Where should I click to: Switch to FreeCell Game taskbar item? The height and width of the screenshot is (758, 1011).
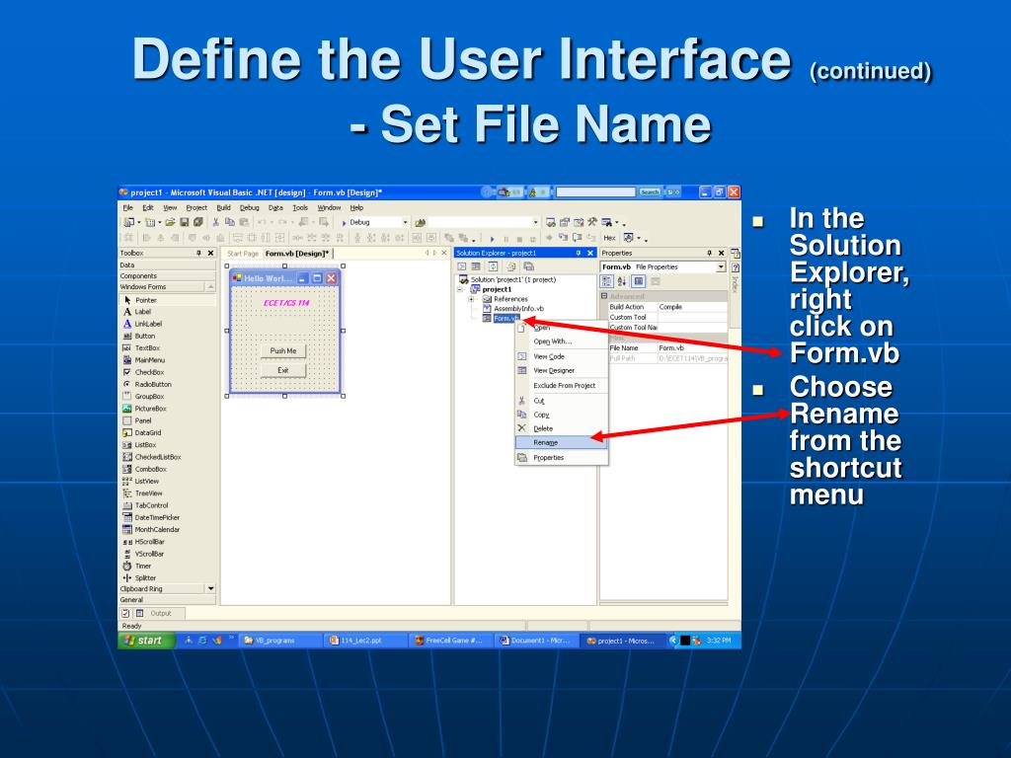(450, 641)
